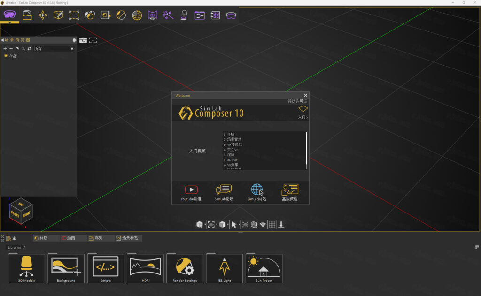Viewport: 481px width, 296px height.
Task: Switch to the 序列 sequence tab
Action: tap(101, 238)
